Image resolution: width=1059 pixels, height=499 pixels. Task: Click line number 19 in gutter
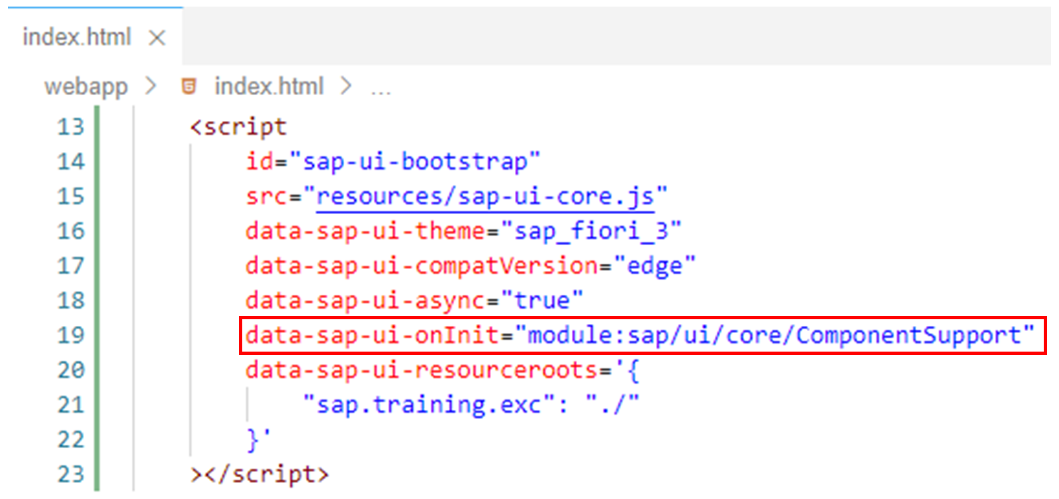pyautogui.click(x=71, y=335)
